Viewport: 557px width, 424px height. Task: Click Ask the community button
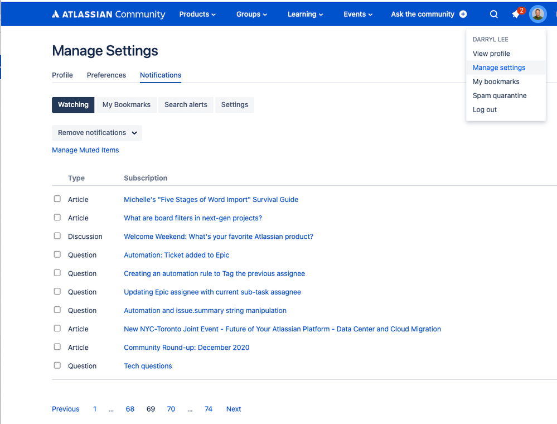pyautogui.click(x=429, y=14)
